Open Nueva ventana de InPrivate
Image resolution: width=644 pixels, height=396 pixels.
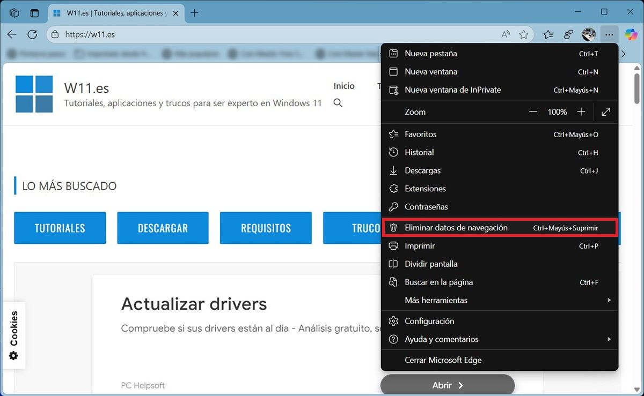click(x=500, y=90)
